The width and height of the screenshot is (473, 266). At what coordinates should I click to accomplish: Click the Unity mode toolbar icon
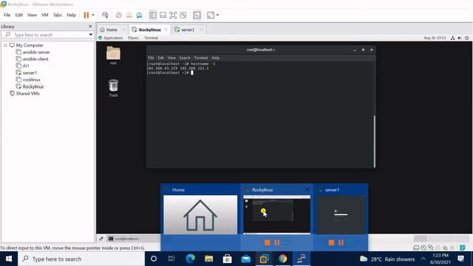[183, 15]
